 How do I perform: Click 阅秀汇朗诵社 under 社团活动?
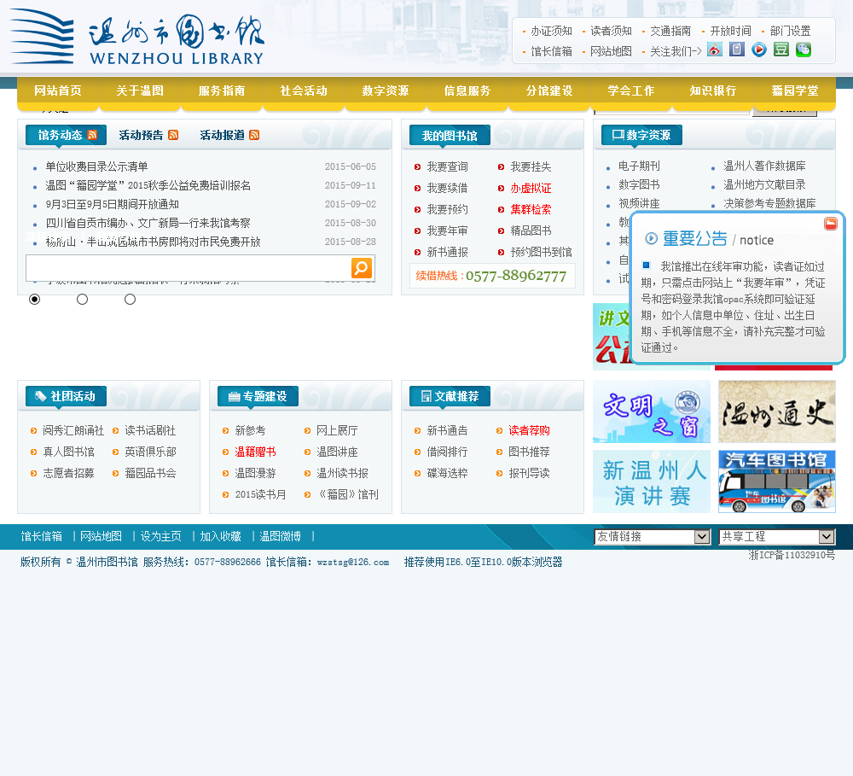[73, 431]
